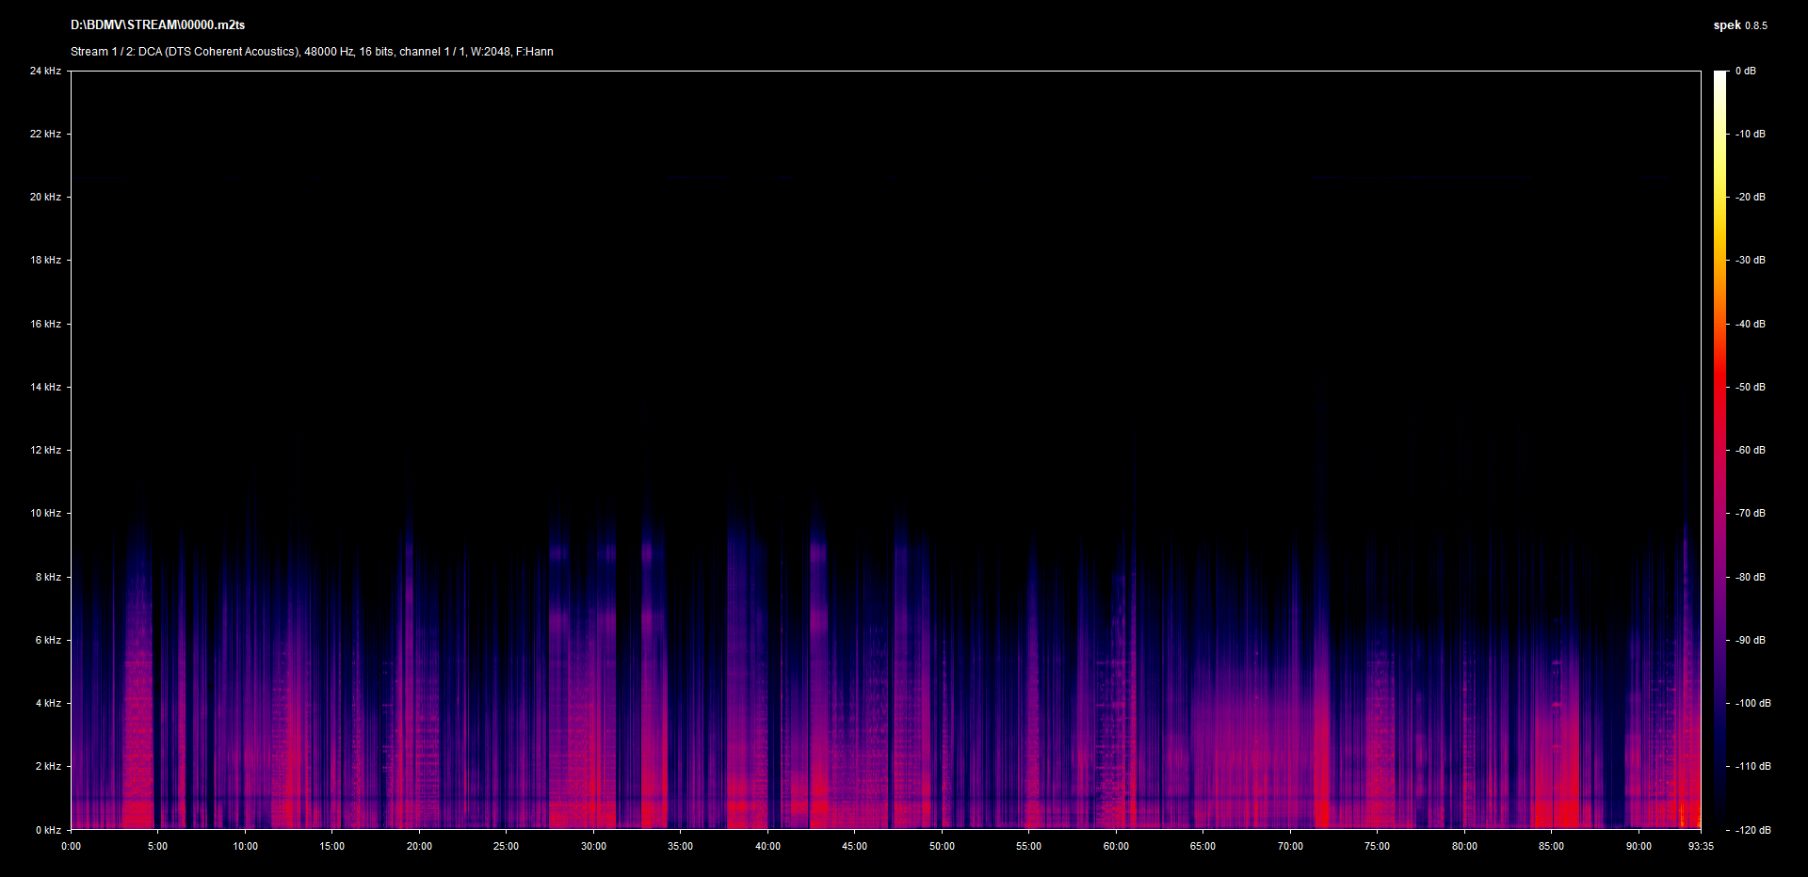Click the 12 kHz frequency axis label

[45, 450]
